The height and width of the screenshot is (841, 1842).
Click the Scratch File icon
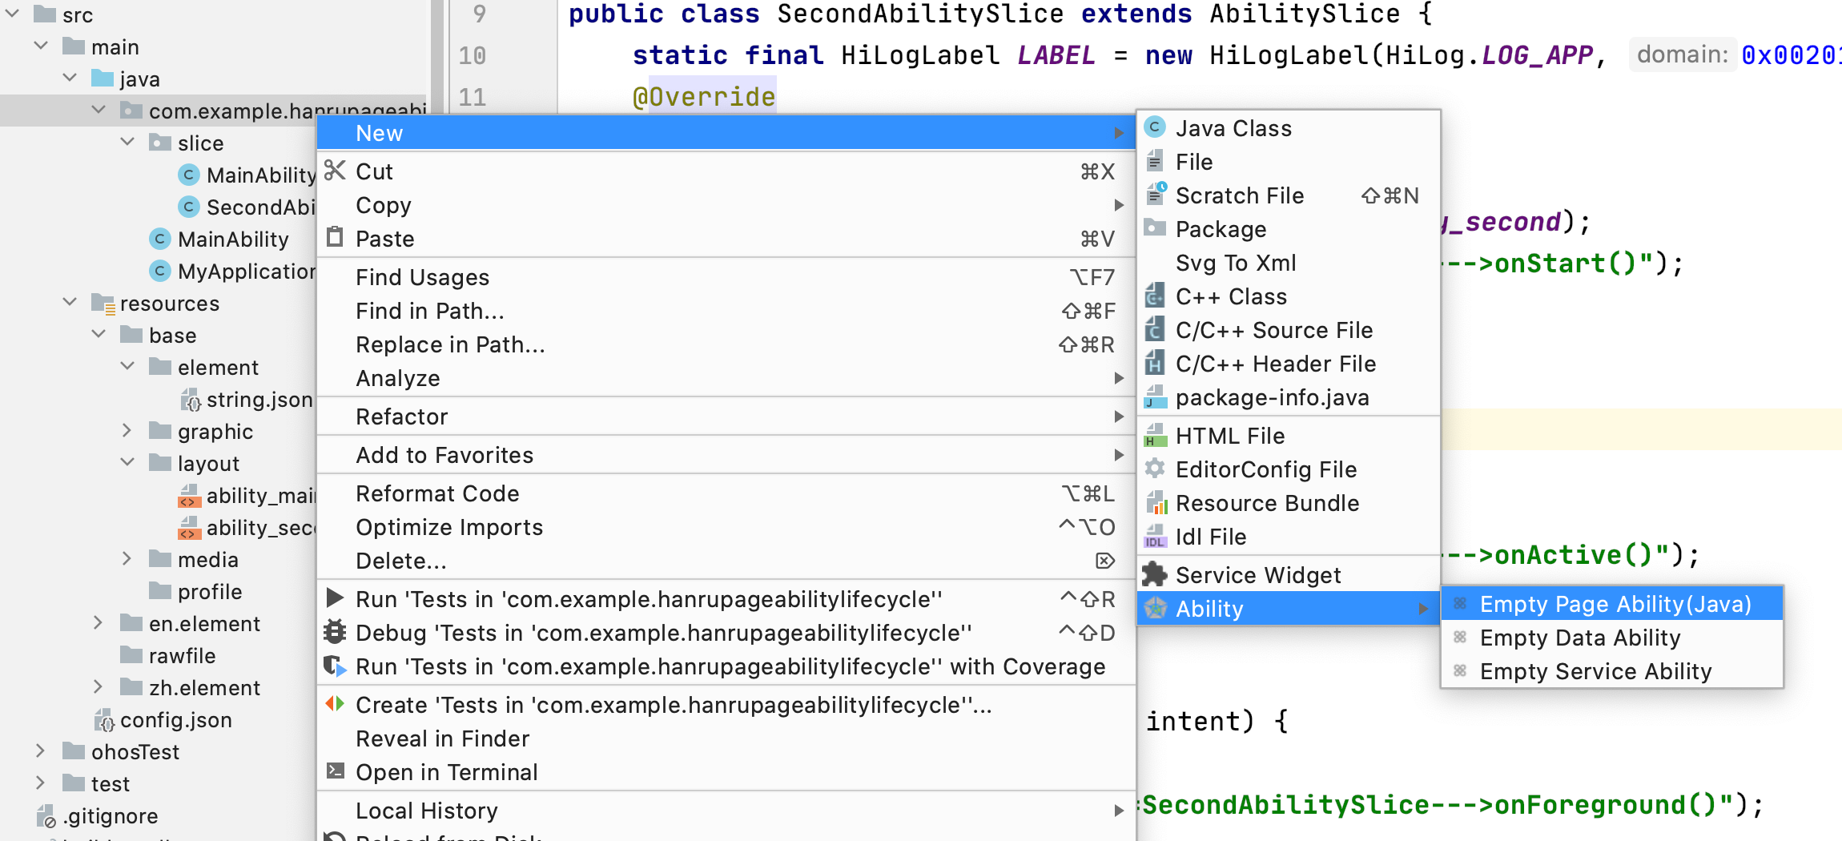tap(1156, 195)
